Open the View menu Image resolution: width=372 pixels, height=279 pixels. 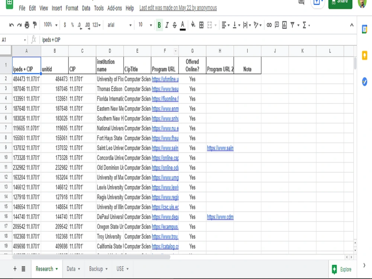pyautogui.click(x=44, y=8)
